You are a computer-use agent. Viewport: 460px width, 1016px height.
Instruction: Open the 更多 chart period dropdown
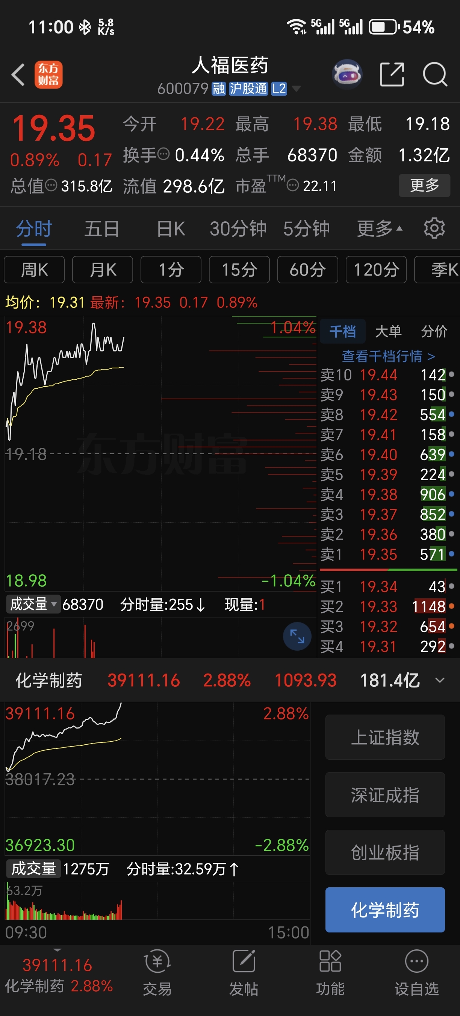(380, 228)
